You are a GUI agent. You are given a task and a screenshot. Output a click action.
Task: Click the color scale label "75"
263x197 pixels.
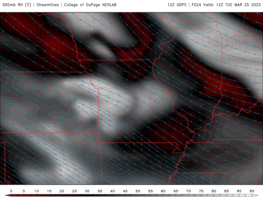(x=201, y=191)
